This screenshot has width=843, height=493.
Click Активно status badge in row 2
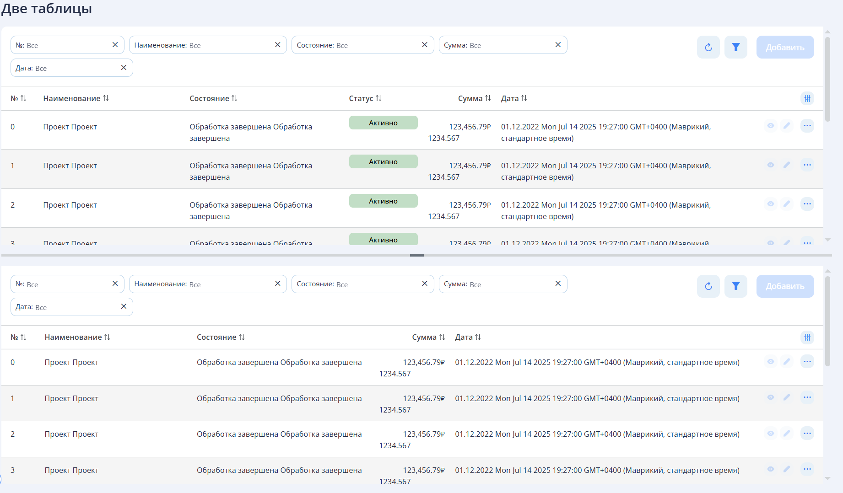383,201
